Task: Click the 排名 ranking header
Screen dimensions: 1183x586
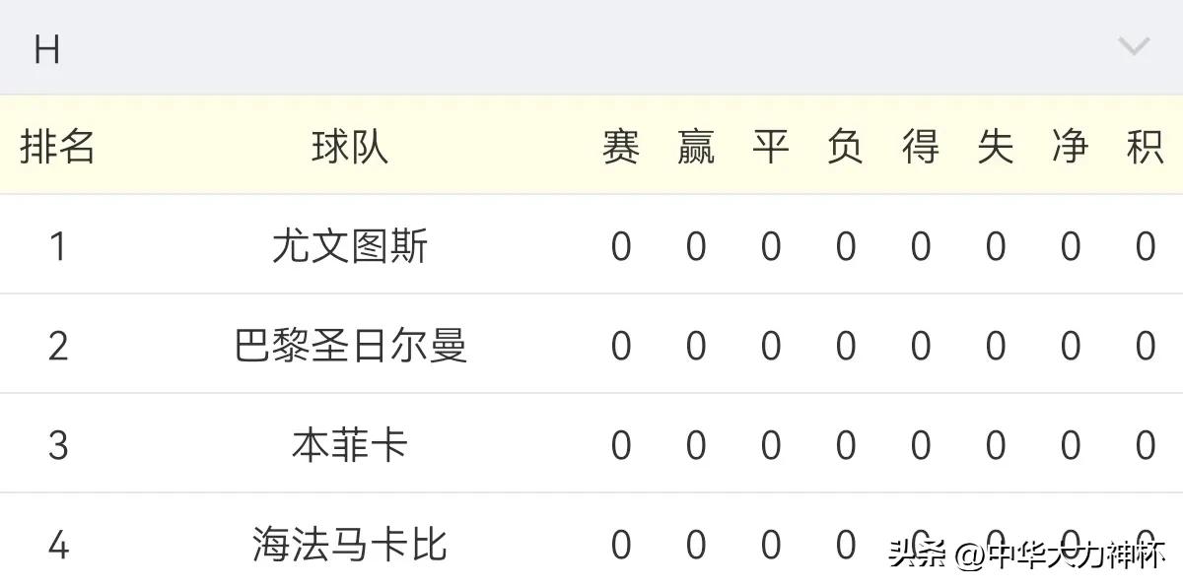Action: 56,146
